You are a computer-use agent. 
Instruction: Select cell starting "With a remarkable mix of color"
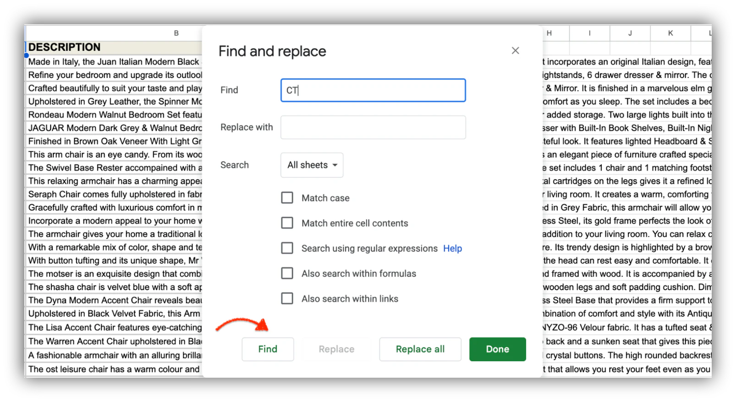pos(114,248)
